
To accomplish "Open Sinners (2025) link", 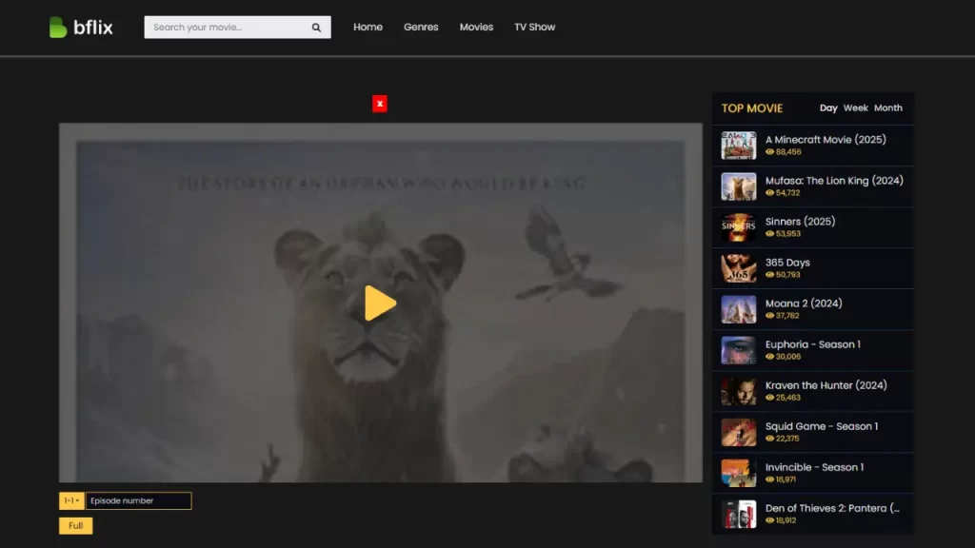I will click(x=800, y=222).
